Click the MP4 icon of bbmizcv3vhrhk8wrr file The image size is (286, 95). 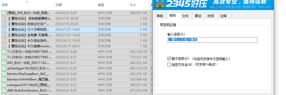pyautogui.click(x=4, y=79)
